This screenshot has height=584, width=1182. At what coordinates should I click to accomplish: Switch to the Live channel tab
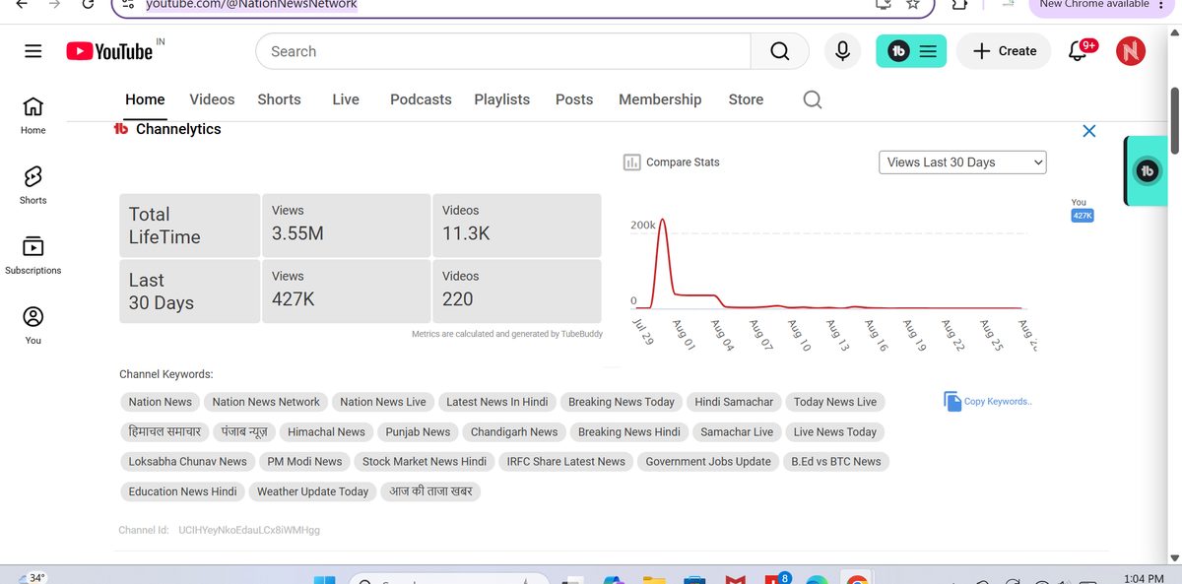click(x=346, y=99)
